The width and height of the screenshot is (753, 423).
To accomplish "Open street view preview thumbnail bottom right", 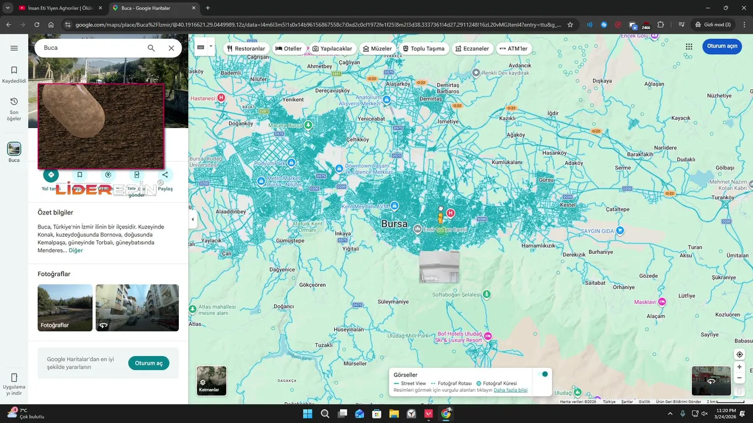I will (711, 381).
